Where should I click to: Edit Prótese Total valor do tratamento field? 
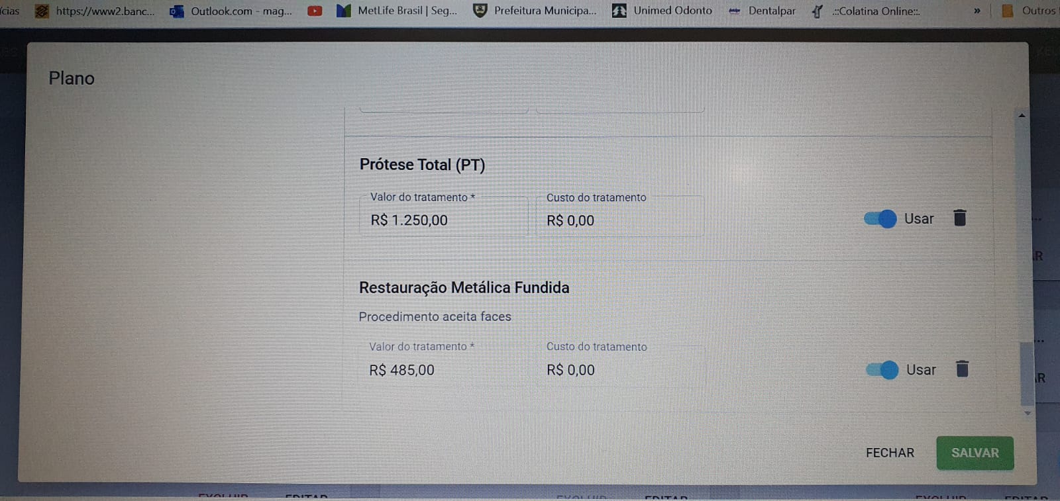click(x=443, y=220)
